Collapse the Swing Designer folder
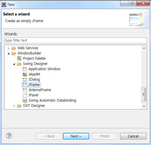This screenshot has height=145, width=151. coord(14,64)
